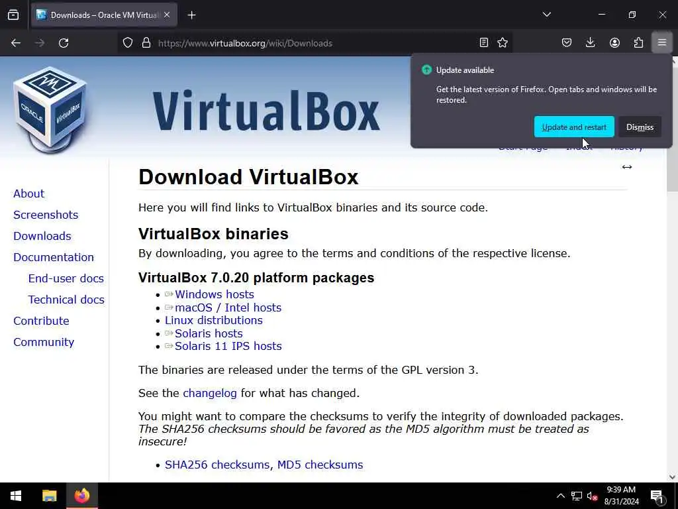Open Technical docs sidebar link
Screen dimensions: 678x509
(x=66, y=300)
